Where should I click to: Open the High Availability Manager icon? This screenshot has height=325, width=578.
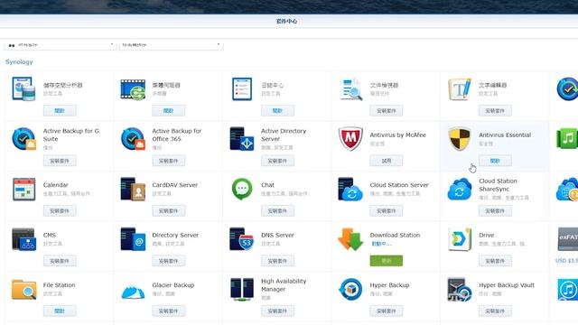click(x=241, y=289)
